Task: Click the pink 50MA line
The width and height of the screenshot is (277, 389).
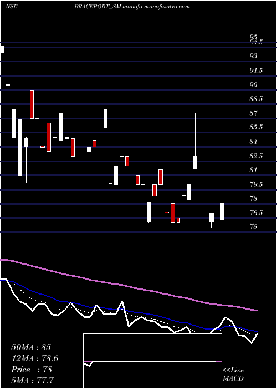Action: (129, 286)
